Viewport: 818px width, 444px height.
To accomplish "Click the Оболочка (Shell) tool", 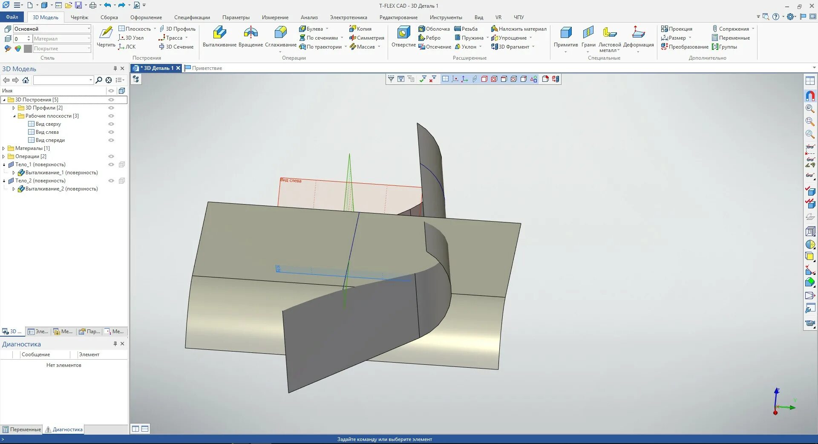I will [x=434, y=29].
